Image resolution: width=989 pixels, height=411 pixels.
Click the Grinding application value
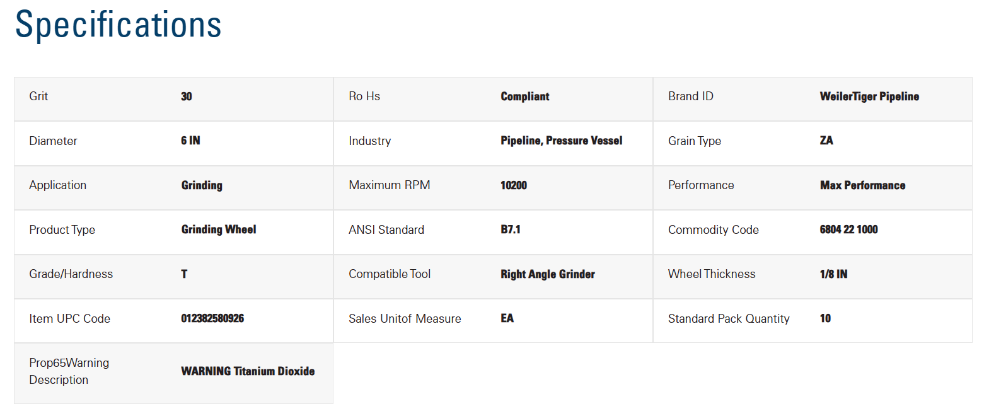[202, 185]
